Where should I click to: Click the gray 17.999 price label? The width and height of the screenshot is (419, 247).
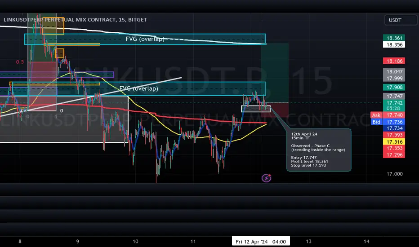point(394,78)
